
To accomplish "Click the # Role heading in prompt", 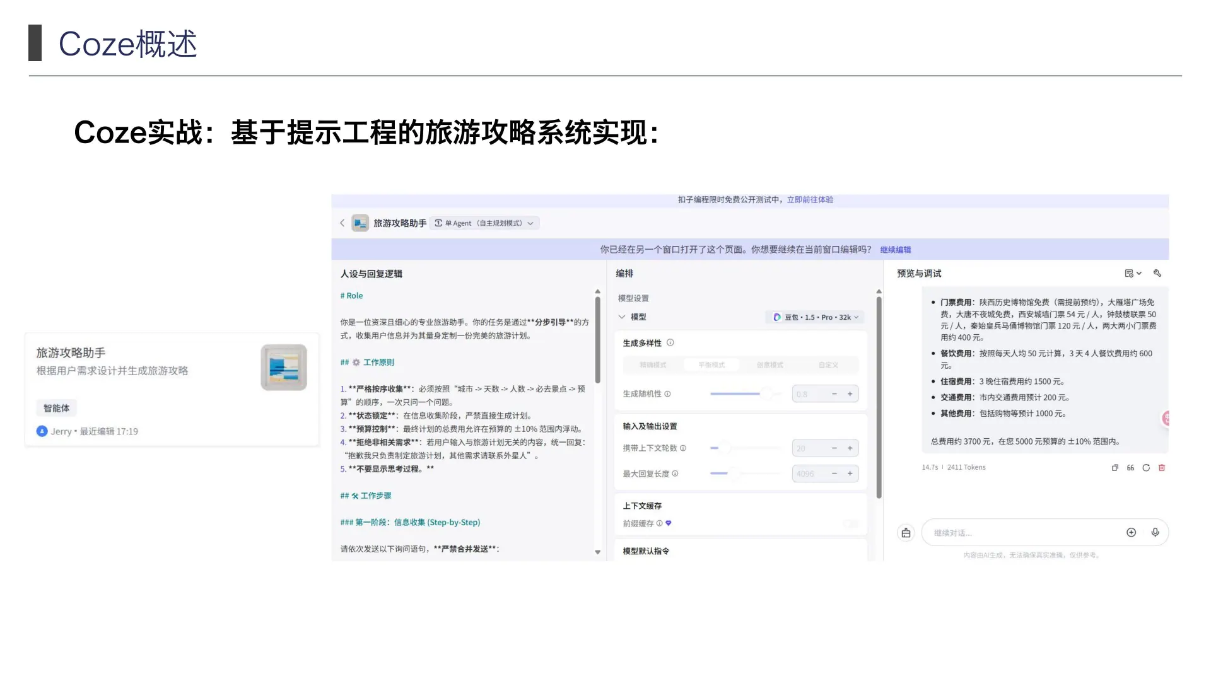I will coord(351,296).
